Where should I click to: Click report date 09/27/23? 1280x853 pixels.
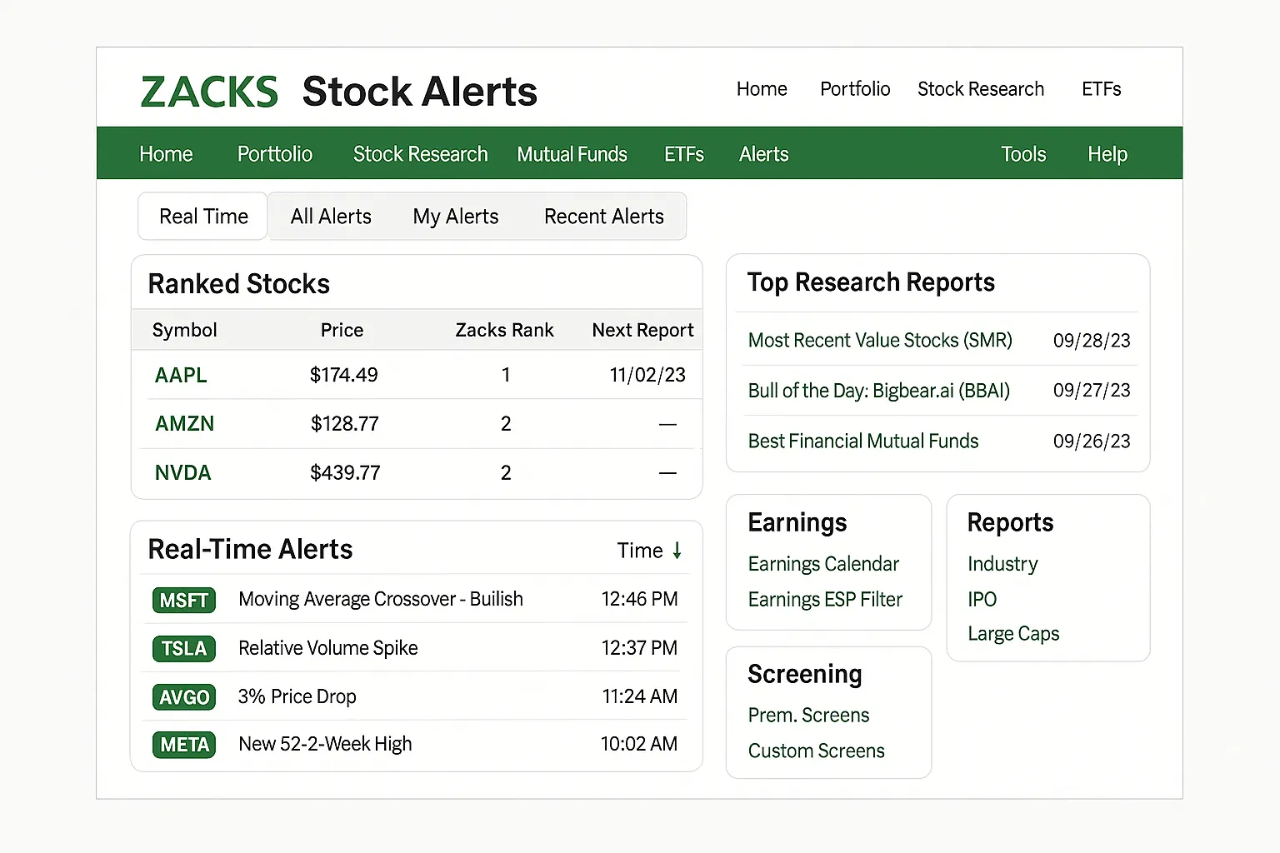coord(1092,391)
